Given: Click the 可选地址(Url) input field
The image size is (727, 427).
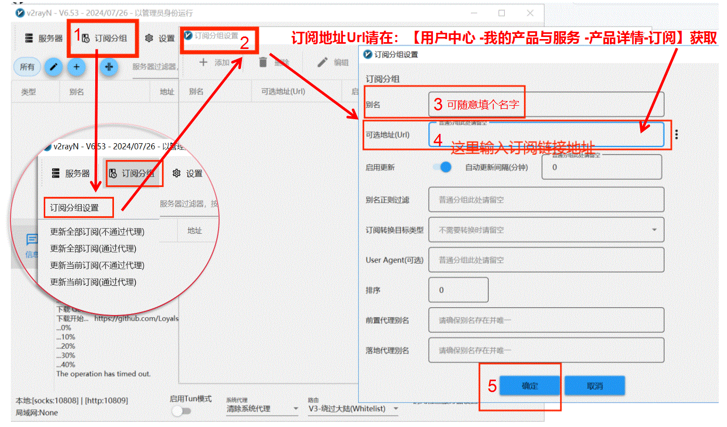Looking at the screenshot, I should coord(545,135).
